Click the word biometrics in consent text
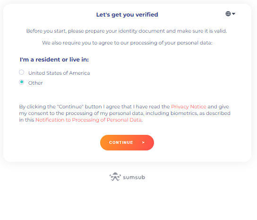Image resolution: width=257 pixels, height=220 pixels. click(184, 113)
